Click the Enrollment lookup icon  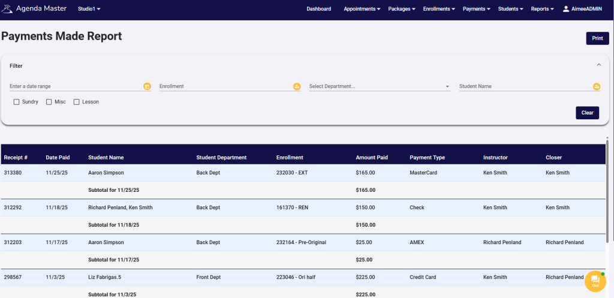[x=297, y=87]
